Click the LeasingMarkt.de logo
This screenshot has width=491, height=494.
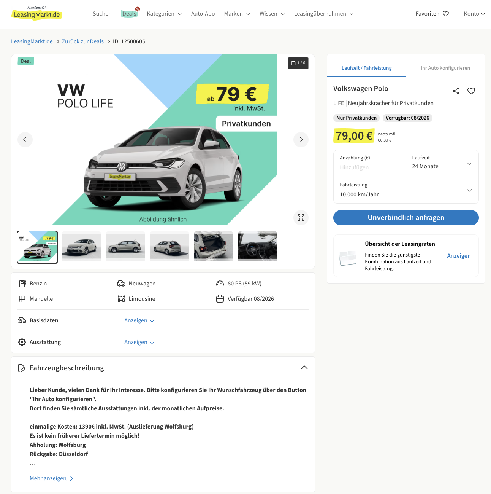tap(37, 14)
